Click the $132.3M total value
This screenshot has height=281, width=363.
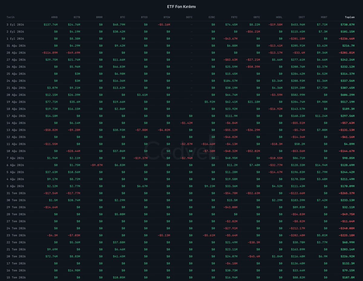click(x=348, y=263)
